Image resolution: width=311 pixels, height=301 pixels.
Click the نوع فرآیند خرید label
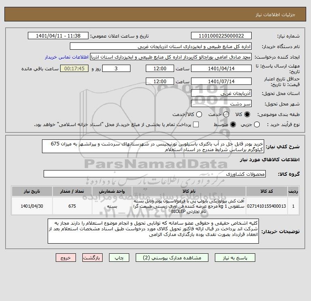[283, 124]
